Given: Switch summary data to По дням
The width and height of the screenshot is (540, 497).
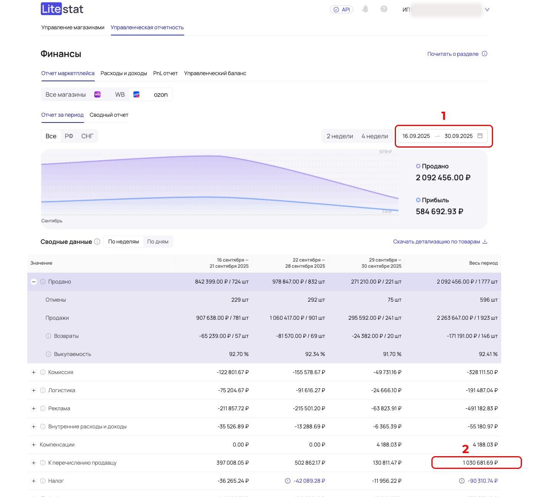Looking at the screenshot, I should click(x=158, y=242).
